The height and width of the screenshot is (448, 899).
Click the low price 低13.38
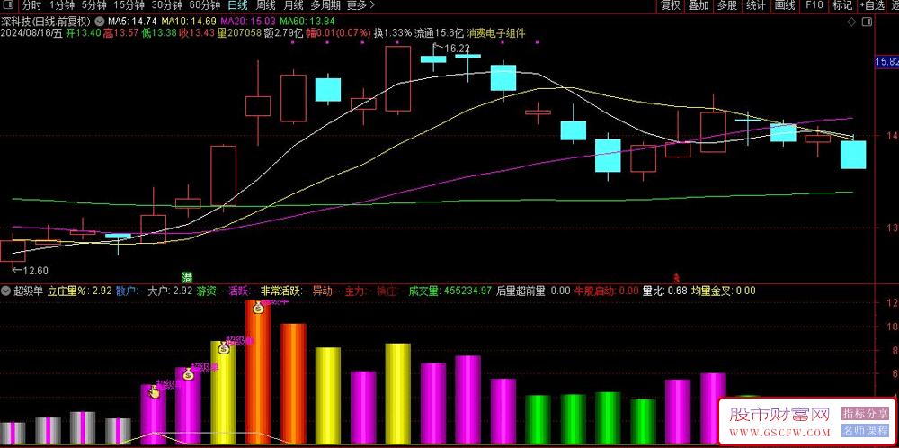(160, 33)
